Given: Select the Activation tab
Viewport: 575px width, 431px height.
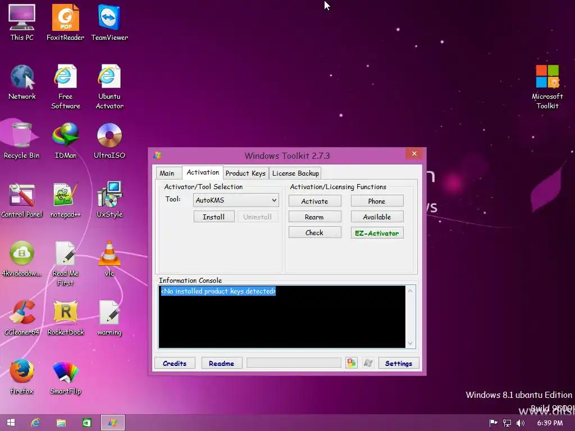Looking at the screenshot, I should click(x=202, y=172).
